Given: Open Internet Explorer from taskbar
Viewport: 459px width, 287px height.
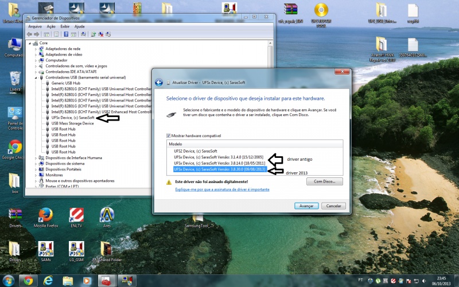Looking at the screenshot, I should tap(48, 281).
